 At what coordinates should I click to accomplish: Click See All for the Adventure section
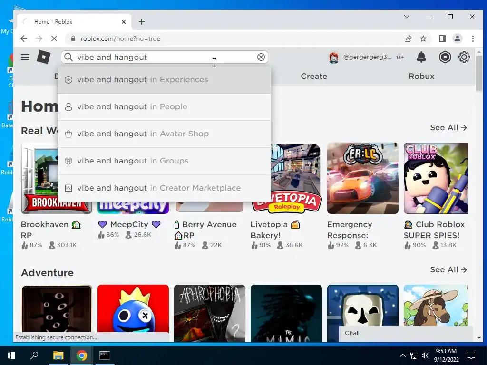point(448,270)
